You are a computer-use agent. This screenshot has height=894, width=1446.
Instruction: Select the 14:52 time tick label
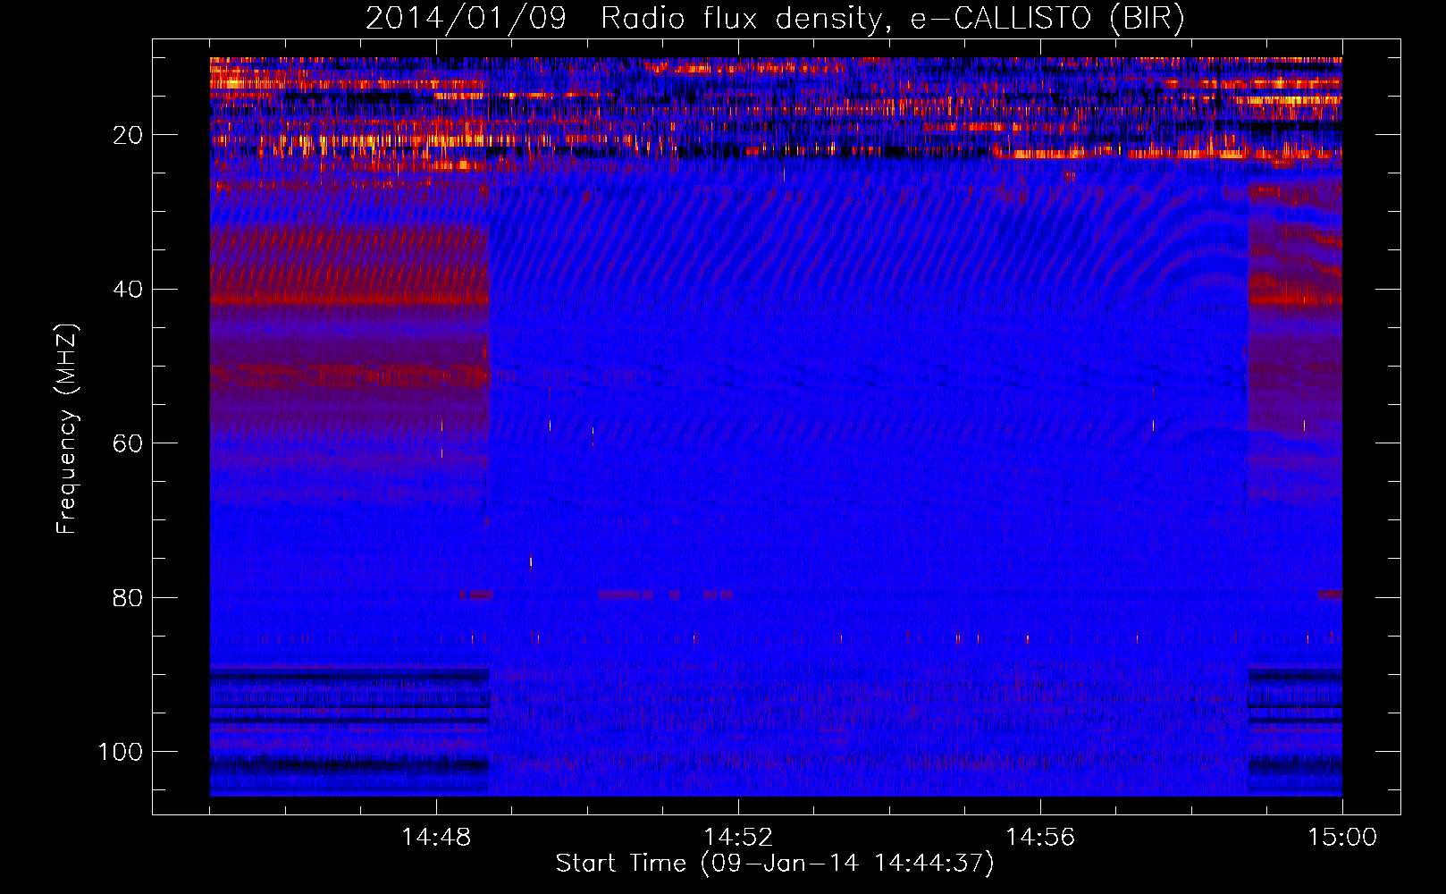(x=738, y=838)
